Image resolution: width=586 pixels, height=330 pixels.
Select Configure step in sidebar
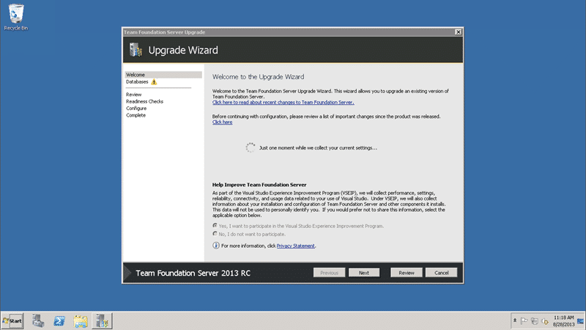tap(136, 109)
